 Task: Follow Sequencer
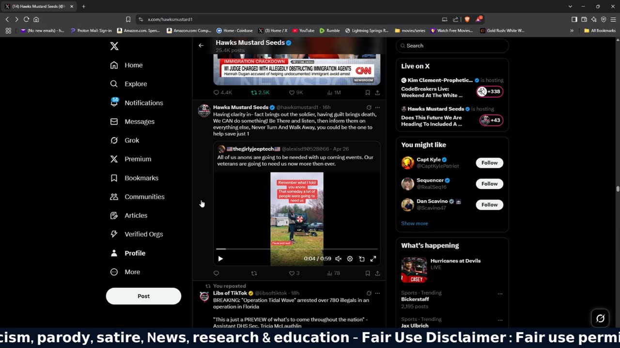[489, 184]
